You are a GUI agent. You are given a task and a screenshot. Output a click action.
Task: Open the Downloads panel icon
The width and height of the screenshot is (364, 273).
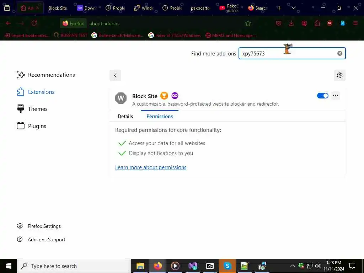coord(291,23)
